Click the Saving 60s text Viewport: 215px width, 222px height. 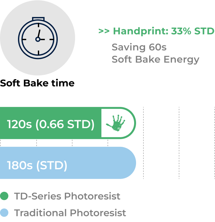tap(139, 47)
